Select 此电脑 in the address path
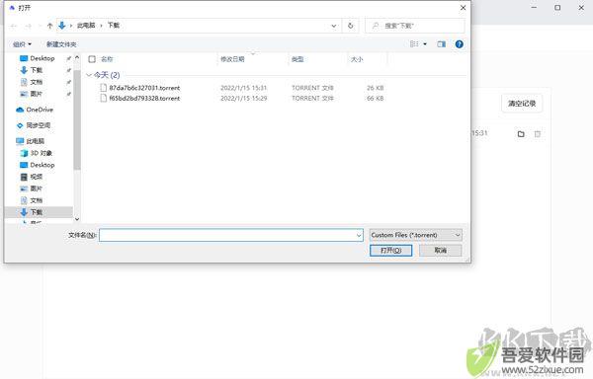The image size is (593, 379). pos(86,26)
